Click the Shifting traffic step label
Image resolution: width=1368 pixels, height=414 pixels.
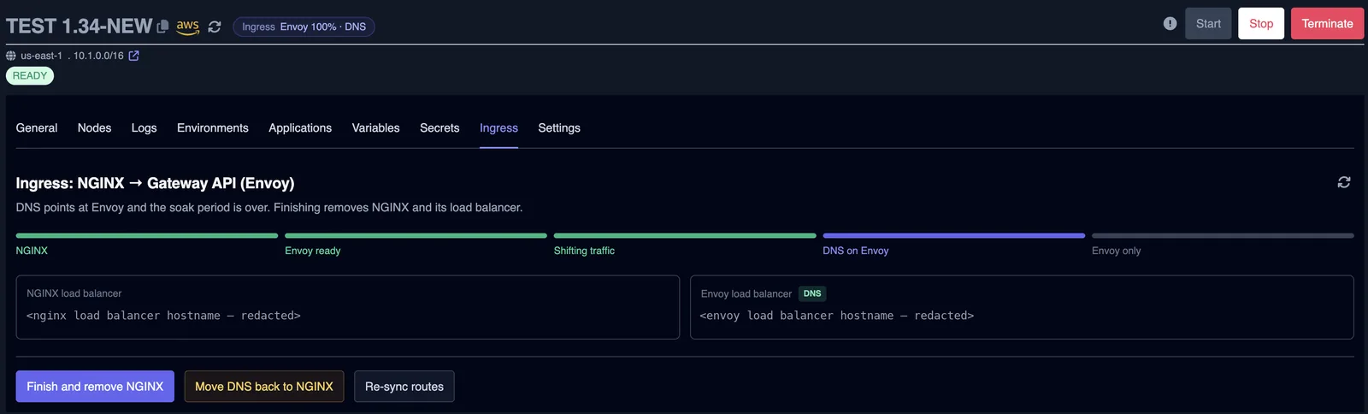pos(584,251)
